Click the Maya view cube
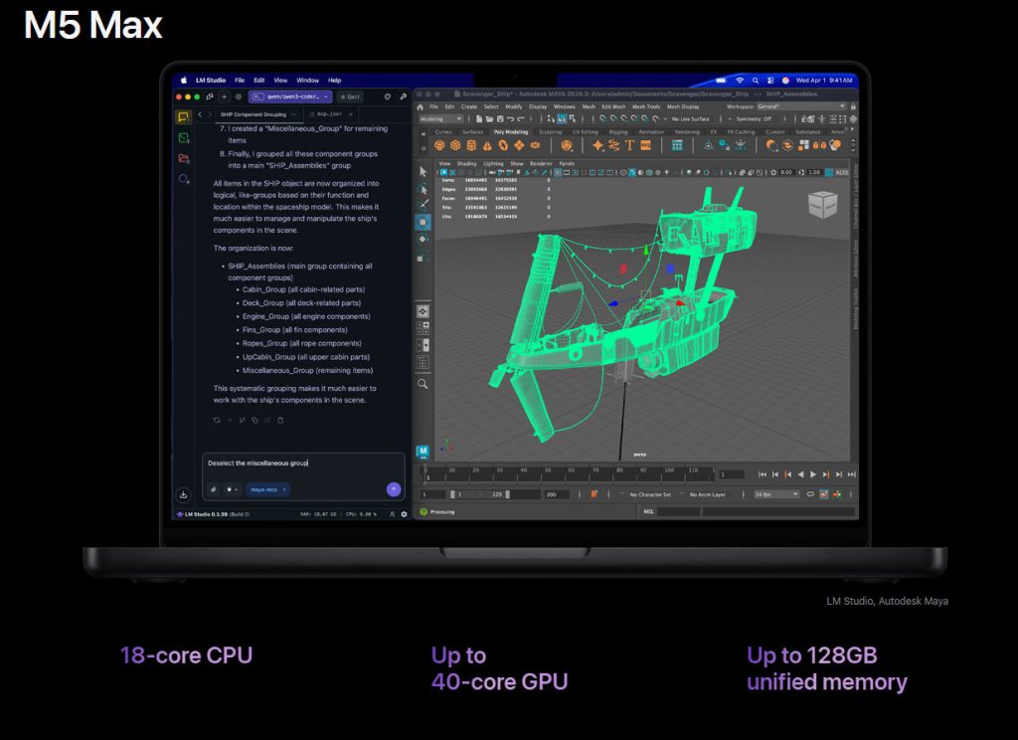Viewport: 1018px width, 740px height. pos(821,204)
